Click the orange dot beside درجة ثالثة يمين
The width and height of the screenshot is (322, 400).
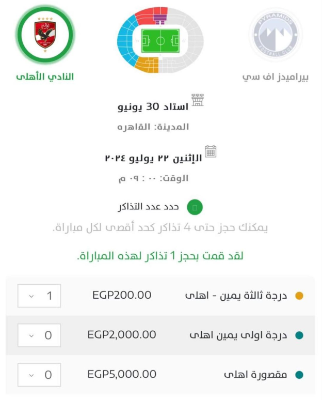[298, 296]
